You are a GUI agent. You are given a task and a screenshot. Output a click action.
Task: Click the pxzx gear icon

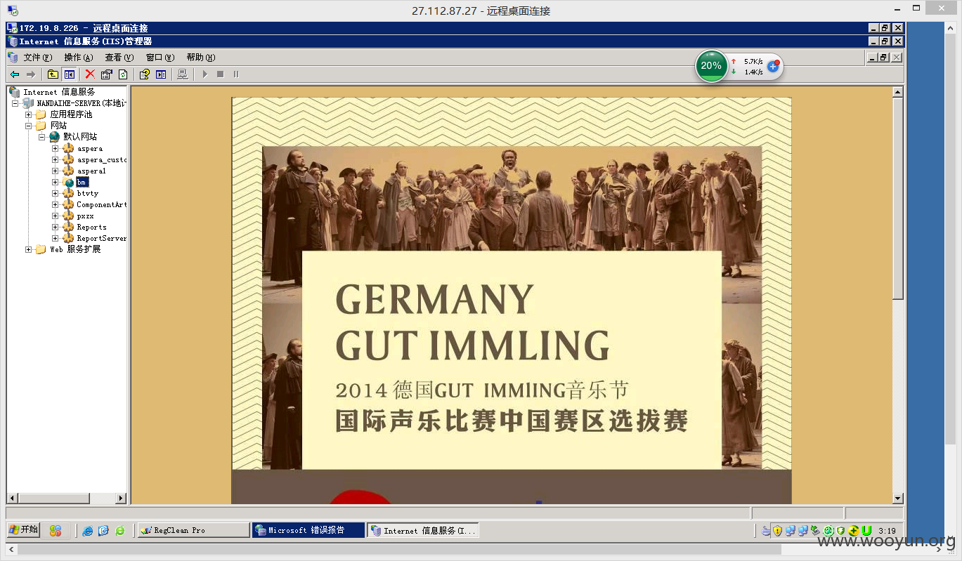pos(68,216)
